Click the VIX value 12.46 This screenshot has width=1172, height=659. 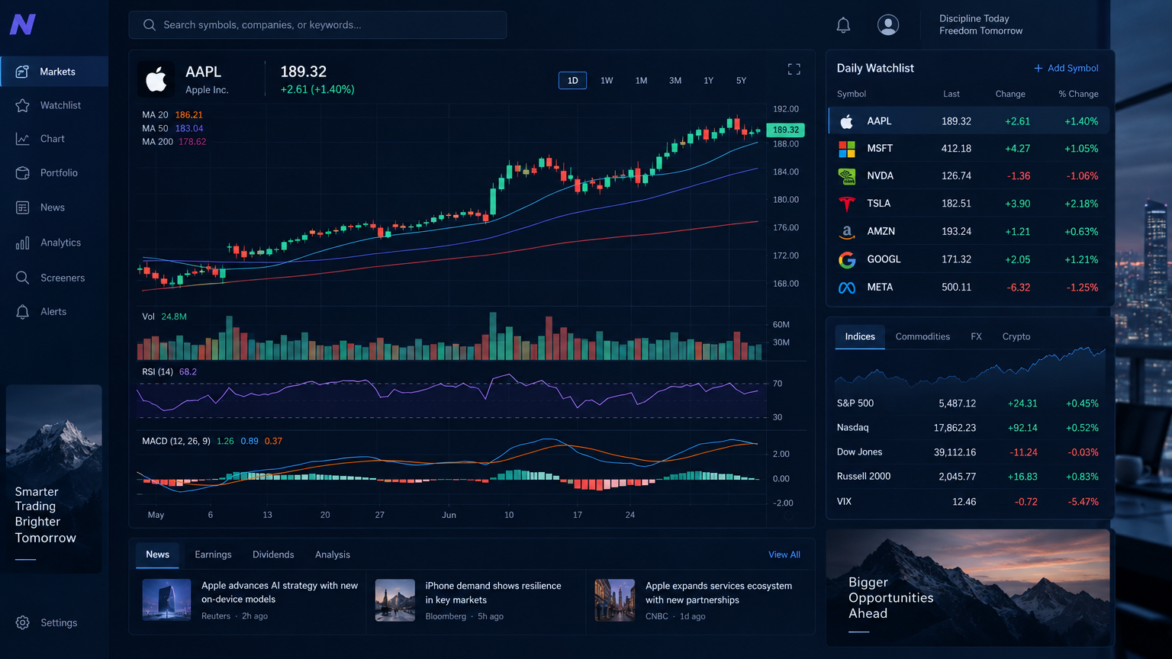(964, 501)
